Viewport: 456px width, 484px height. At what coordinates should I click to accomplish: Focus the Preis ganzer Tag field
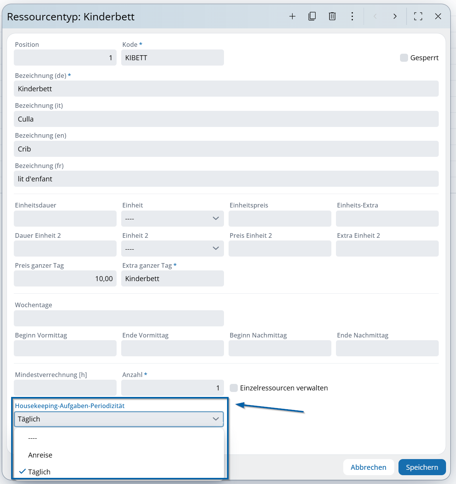[65, 278]
